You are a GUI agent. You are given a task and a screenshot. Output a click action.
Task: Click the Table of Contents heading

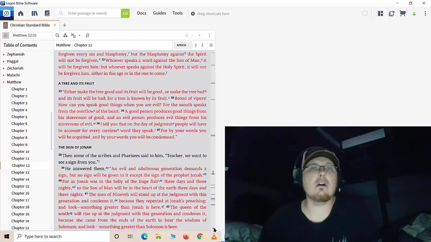tap(20, 45)
